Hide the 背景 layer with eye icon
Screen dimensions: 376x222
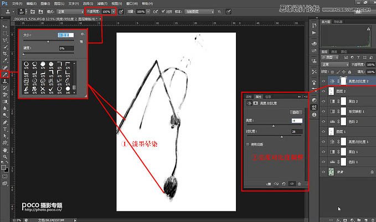tap(324, 172)
